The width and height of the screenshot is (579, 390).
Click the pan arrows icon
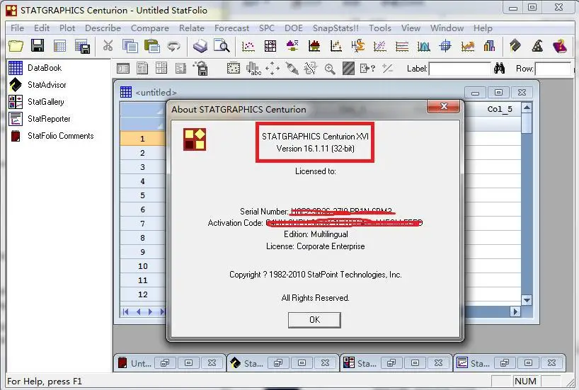click(272, 69)
